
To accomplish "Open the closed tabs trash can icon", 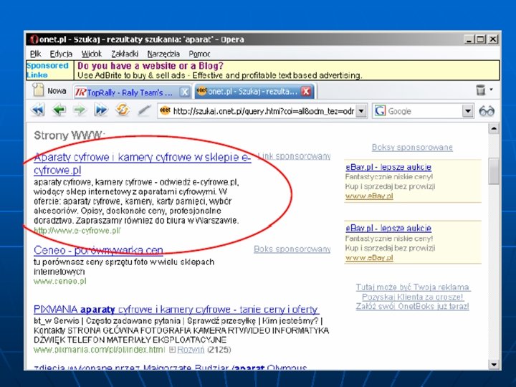I will (x=481, y=90).
